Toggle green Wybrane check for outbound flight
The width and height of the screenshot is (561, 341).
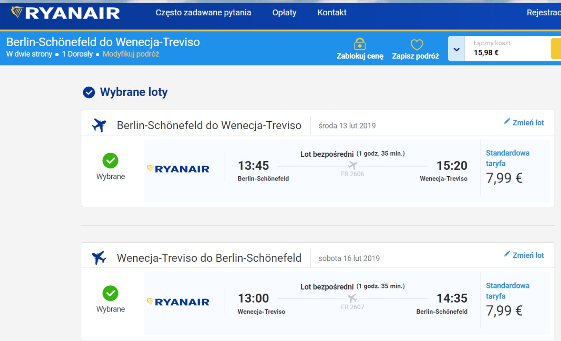(110, 161)
